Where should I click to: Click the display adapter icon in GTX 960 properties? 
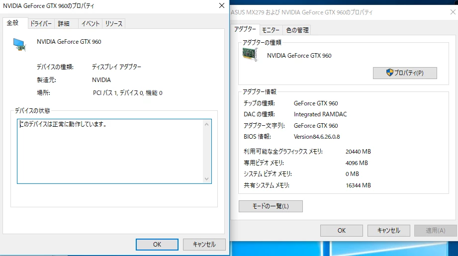pos(19,45)
